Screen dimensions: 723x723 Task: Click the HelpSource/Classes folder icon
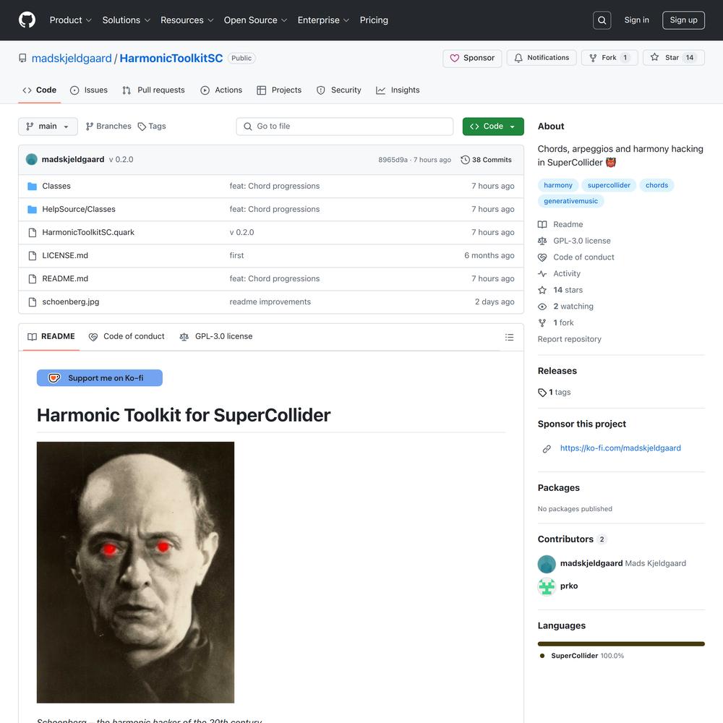[x=32, y=210]
